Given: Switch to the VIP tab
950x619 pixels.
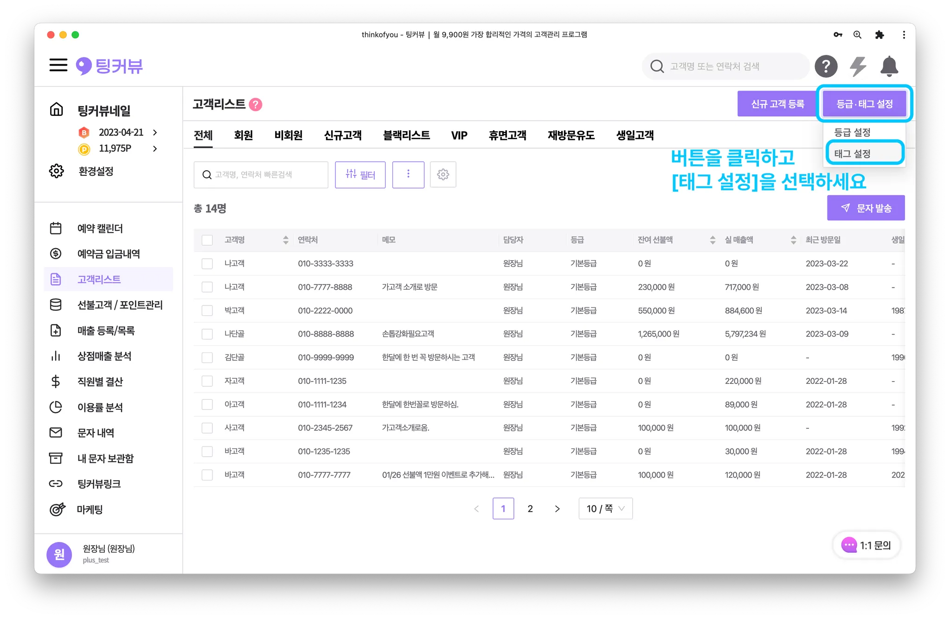Looking at the screenshot, I should 459,135.
